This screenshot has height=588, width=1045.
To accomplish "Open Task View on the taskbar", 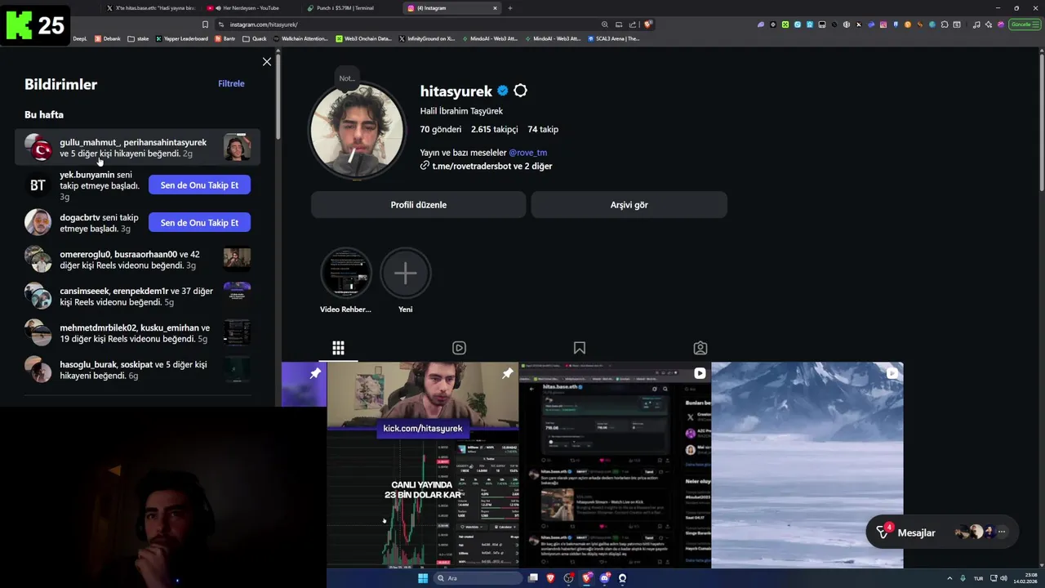I will [x=533, y=578].
